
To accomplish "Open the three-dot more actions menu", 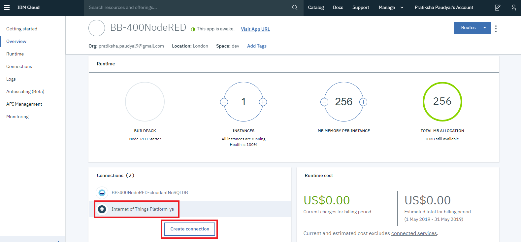I will (496, 29).
